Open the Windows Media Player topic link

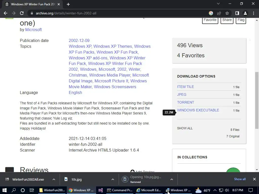110,75
